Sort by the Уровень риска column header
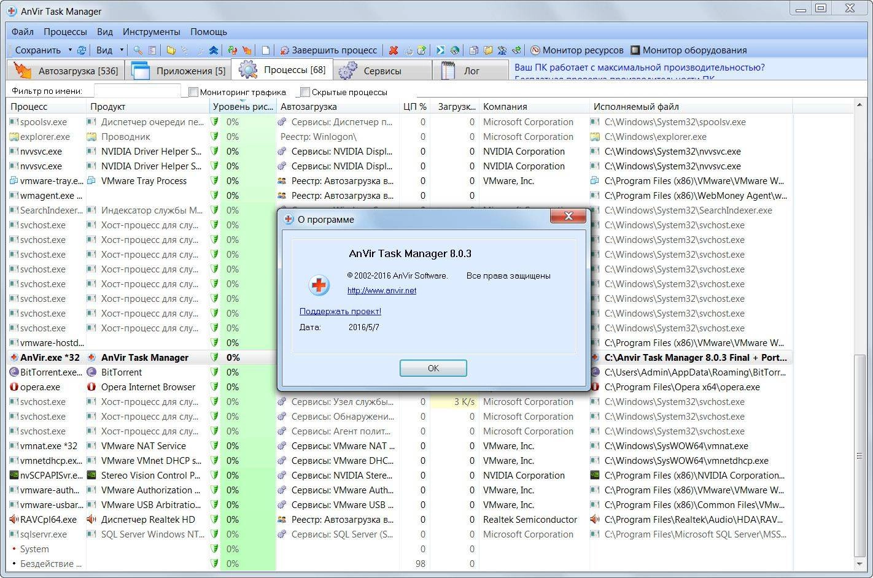873x578 pixels. click(243, 107)
